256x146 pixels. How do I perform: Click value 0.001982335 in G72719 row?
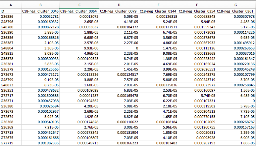(40, 143)
